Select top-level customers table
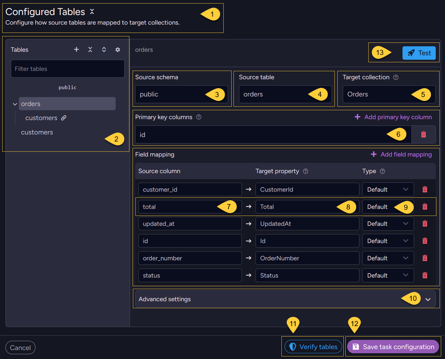This screenshot has height=359, width=445. (x=37, y=132)
